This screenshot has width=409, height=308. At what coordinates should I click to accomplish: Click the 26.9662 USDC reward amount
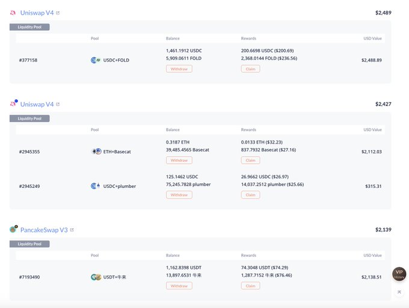pos(265,177)
